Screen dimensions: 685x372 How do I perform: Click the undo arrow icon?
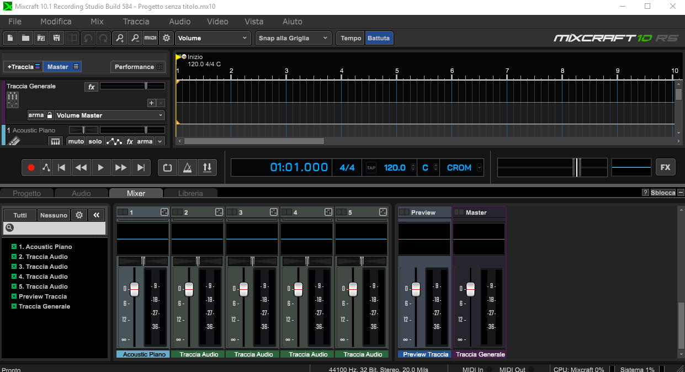pyautogui.click(x=87, y=38)
